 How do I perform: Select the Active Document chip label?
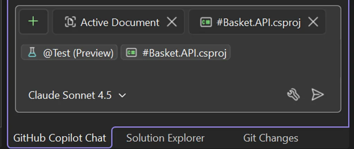[120, 22]
